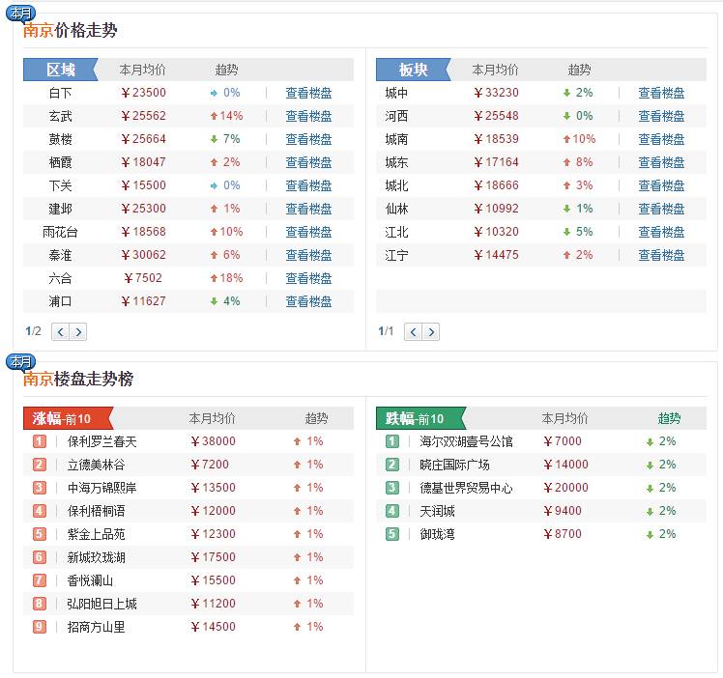The width and height of the screenshot is (723, 678).
Task: Go to next page of district price list
Action: pos(78,331)
